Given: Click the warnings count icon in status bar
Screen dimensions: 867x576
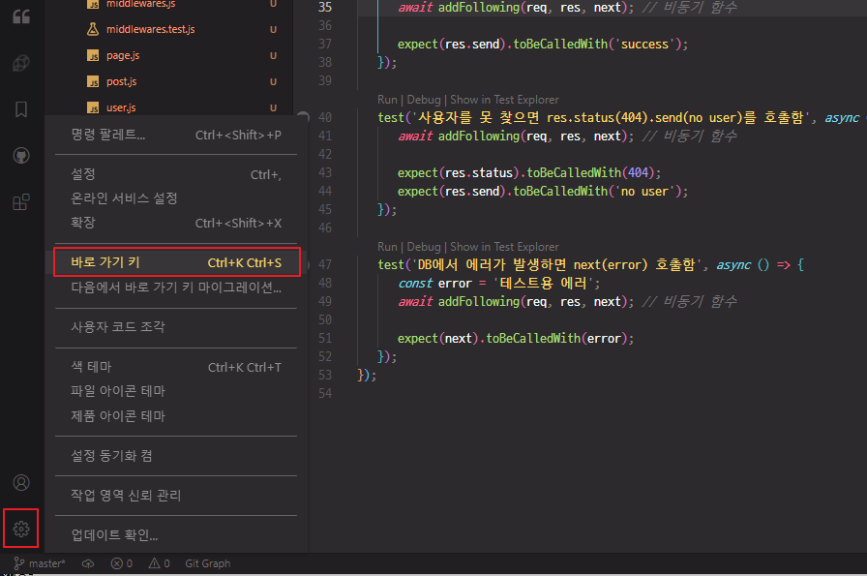Looking at the screenshot, I should click(x=160, y=563).
